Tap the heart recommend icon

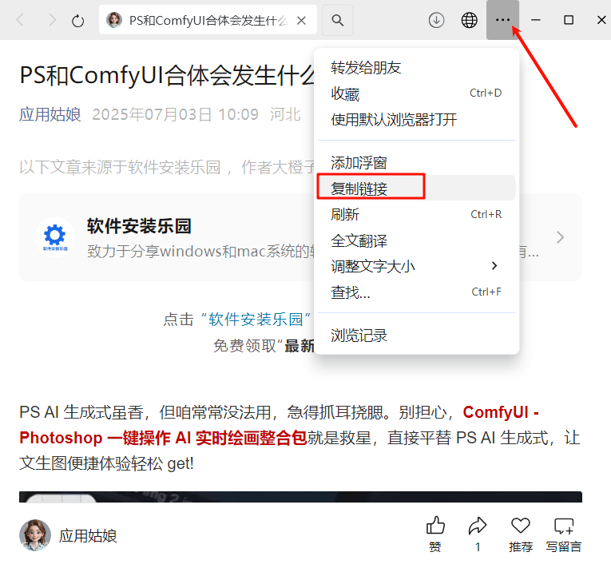coord(521,526)
